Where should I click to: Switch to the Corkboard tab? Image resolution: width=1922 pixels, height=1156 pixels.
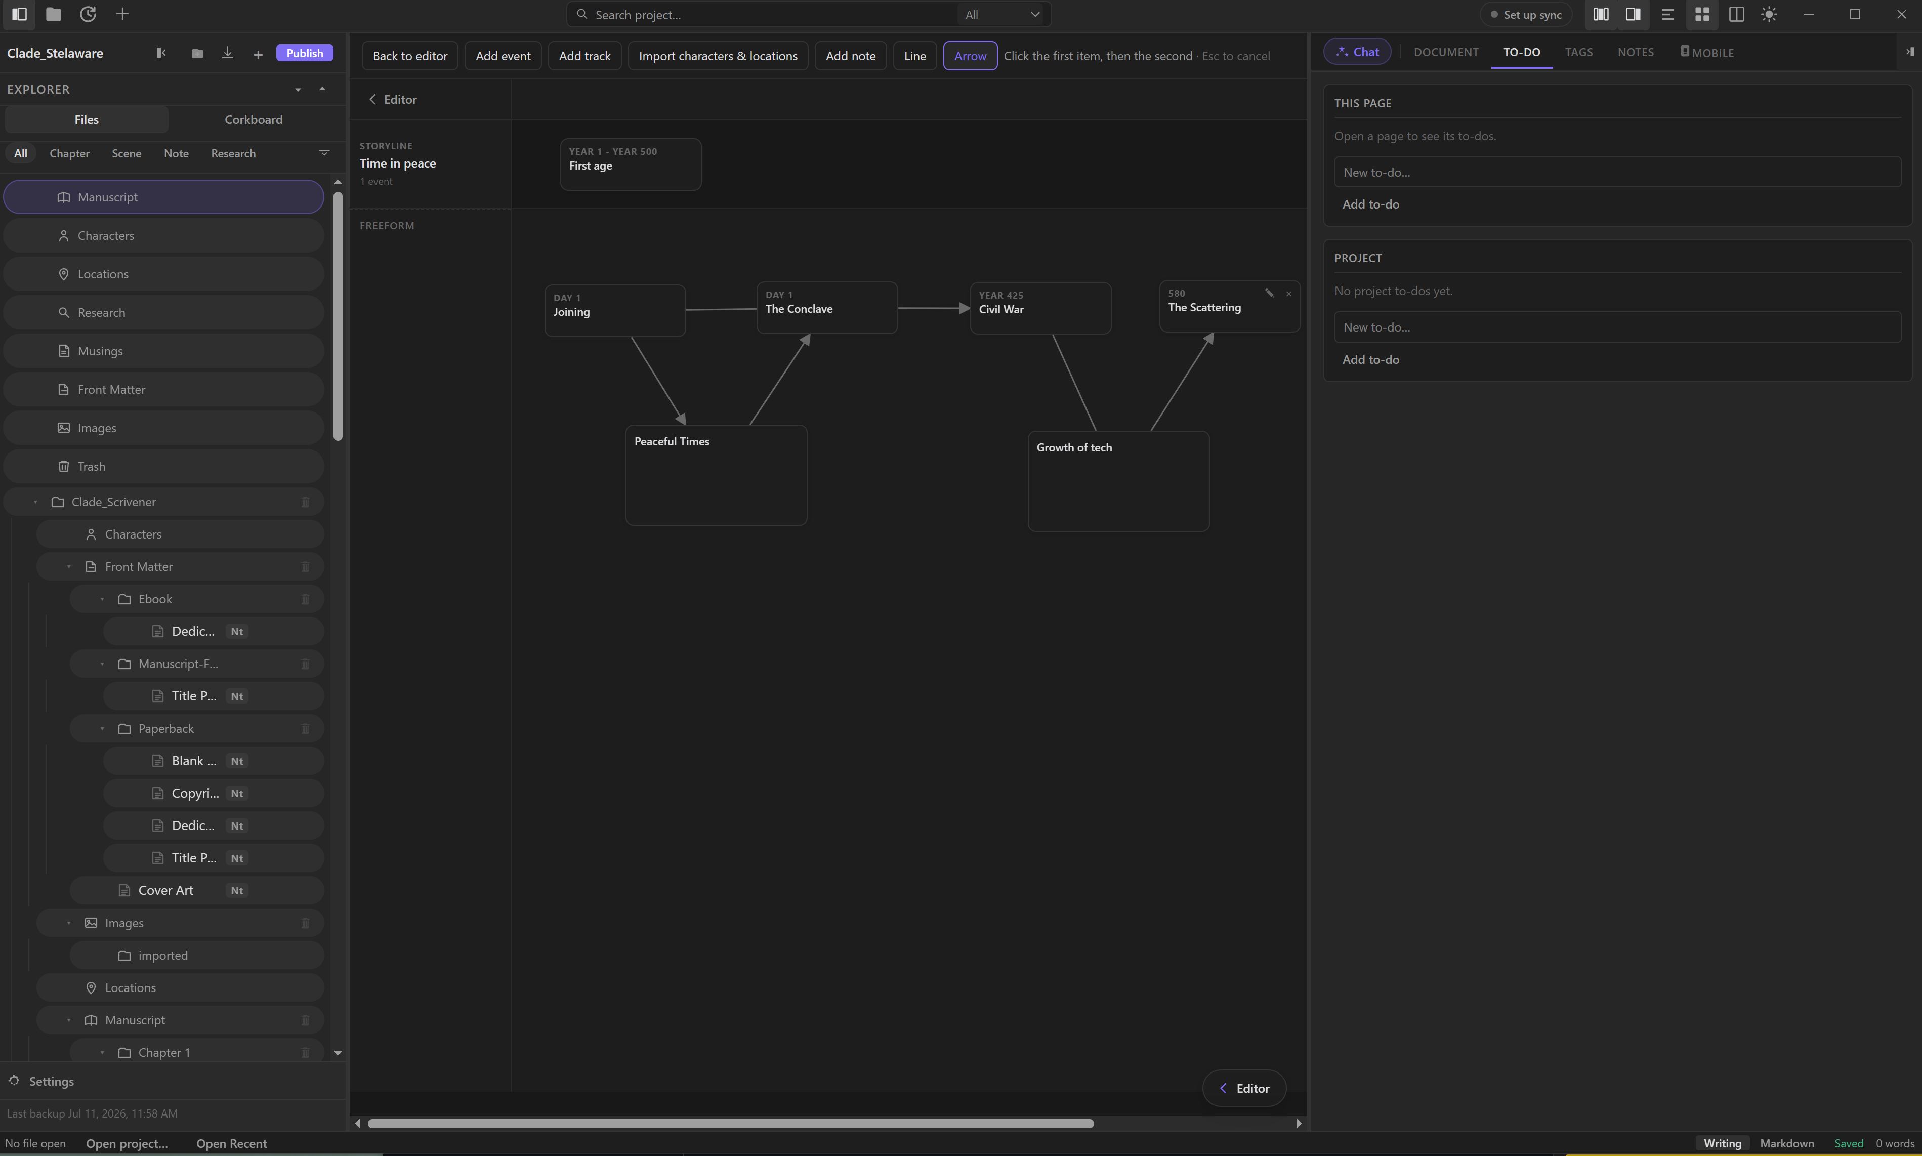(253, 119)
